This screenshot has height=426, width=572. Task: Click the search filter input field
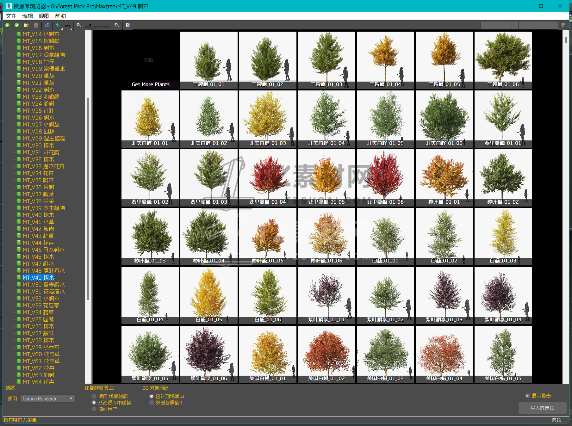(538, 25)
